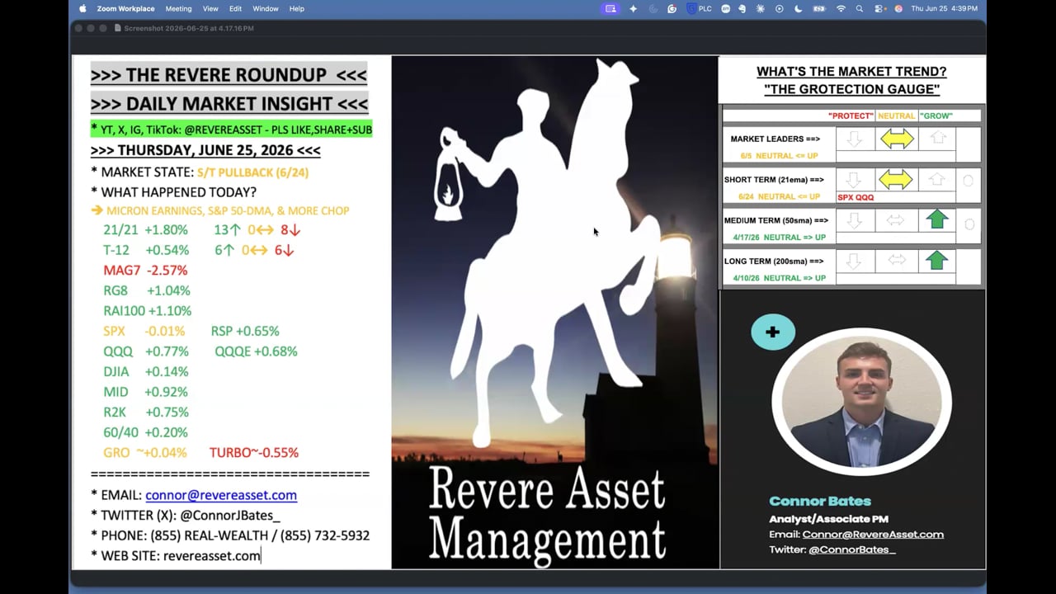Click the connor@revereasset.com email link

tap(221, 495)
